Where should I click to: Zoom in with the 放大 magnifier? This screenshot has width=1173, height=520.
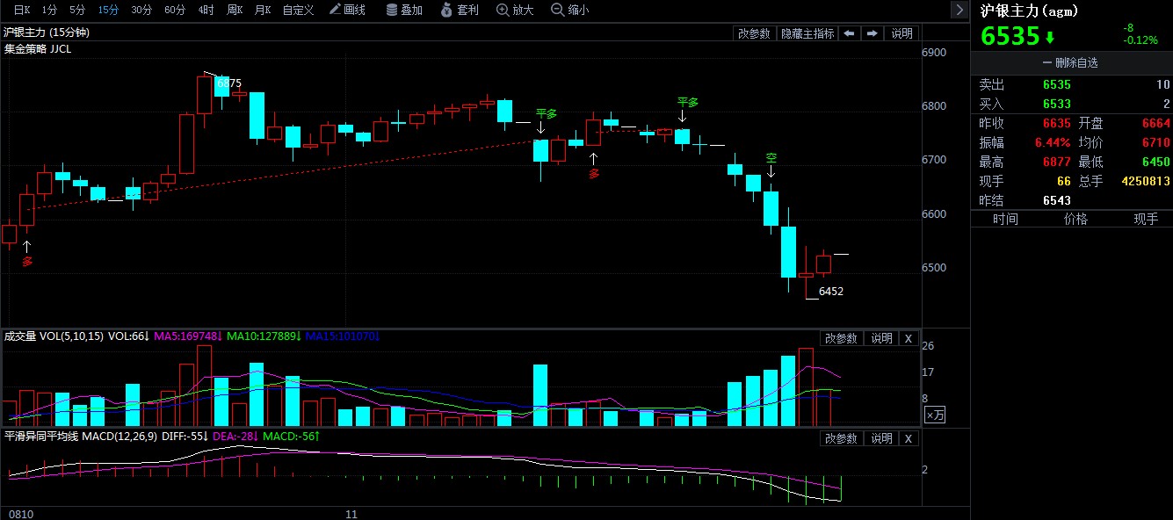pos(515,10)
